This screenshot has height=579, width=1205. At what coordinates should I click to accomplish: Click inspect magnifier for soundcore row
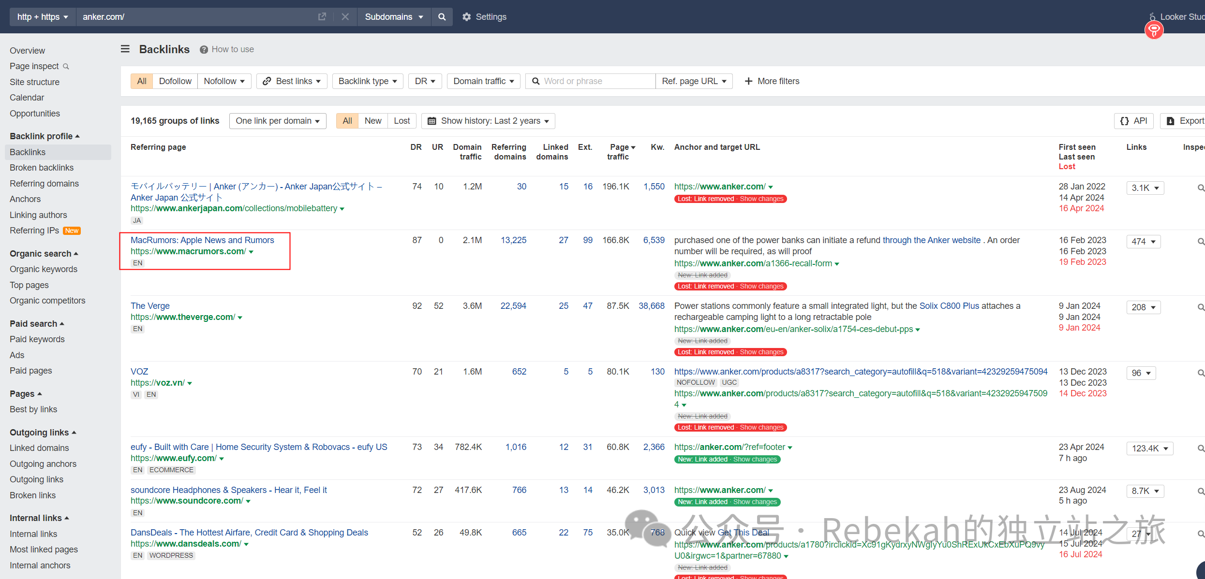1201,492
